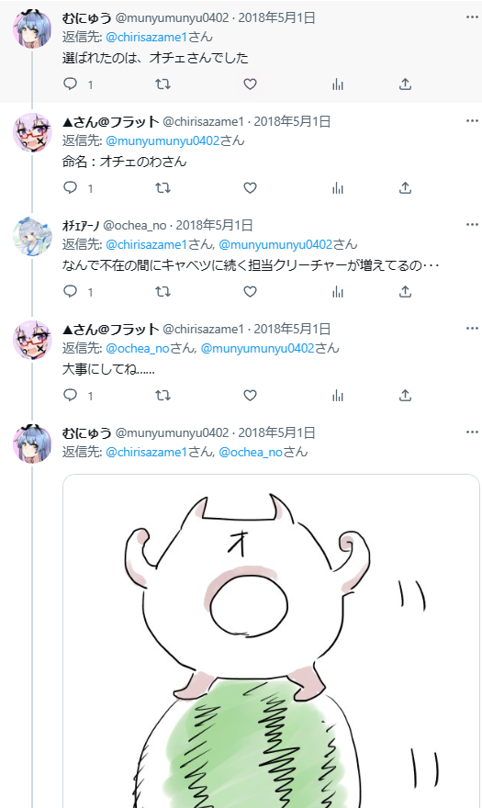Open more options on the image tweet
The height and width of the screenshot is (808, 482).
pyautogui.click(x=472, y=432)
